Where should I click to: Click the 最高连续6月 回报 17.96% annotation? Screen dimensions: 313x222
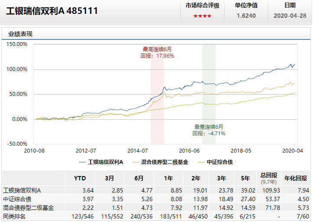pos(157,52)
